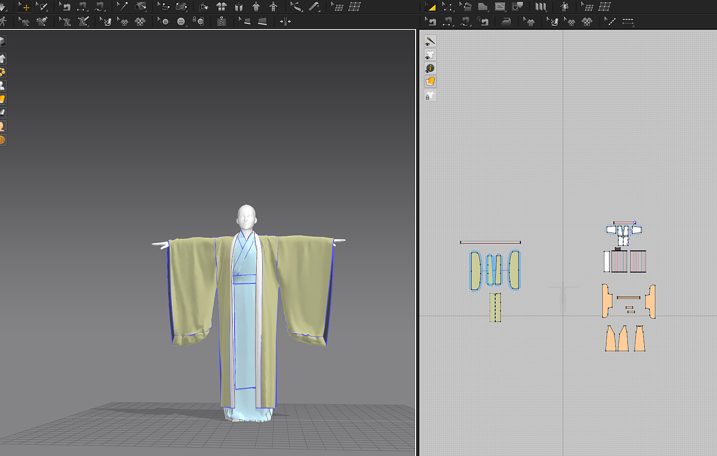The width and height of the screenshot is (717, 456).
Task: Choose the Edit Curve Point tool in 2D toolbar
Action: [448, 7]
